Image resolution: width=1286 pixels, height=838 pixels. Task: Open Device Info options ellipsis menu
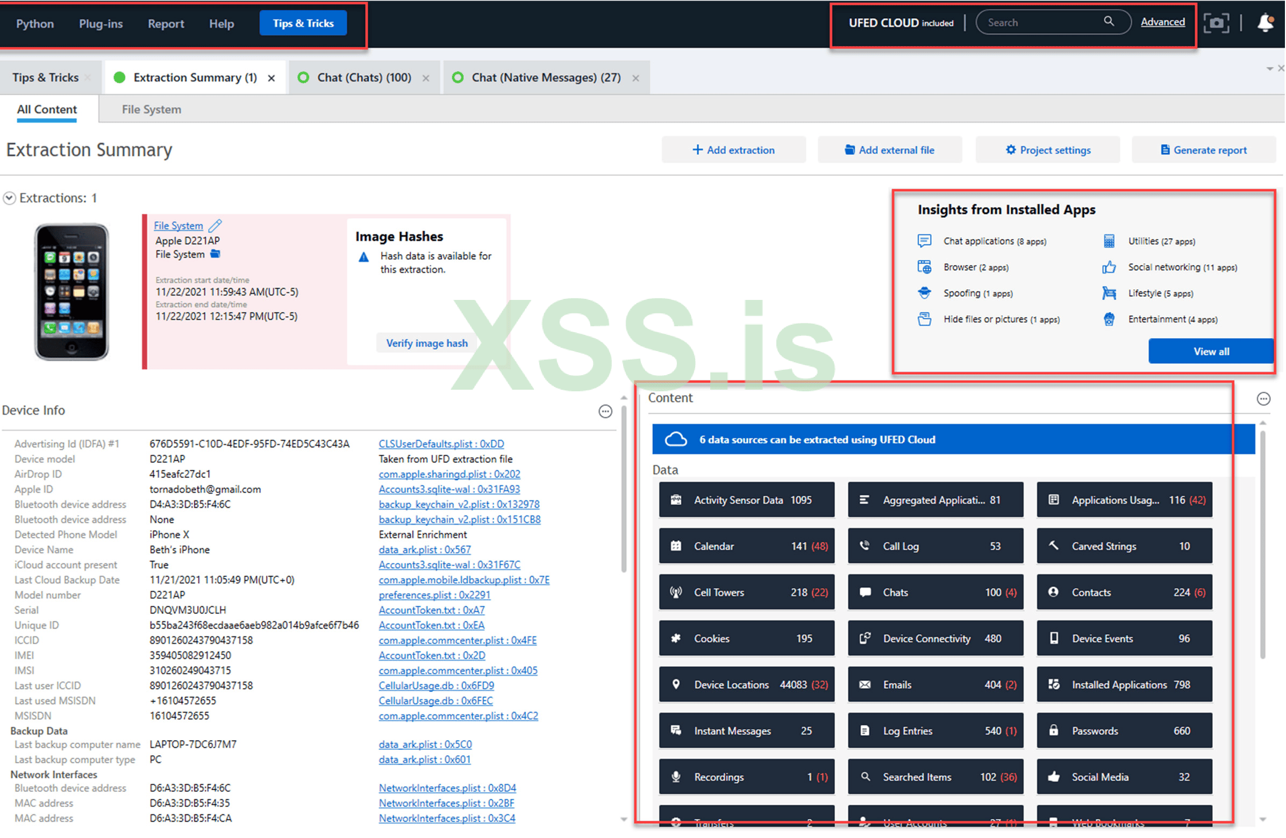[x=605, y=412]
